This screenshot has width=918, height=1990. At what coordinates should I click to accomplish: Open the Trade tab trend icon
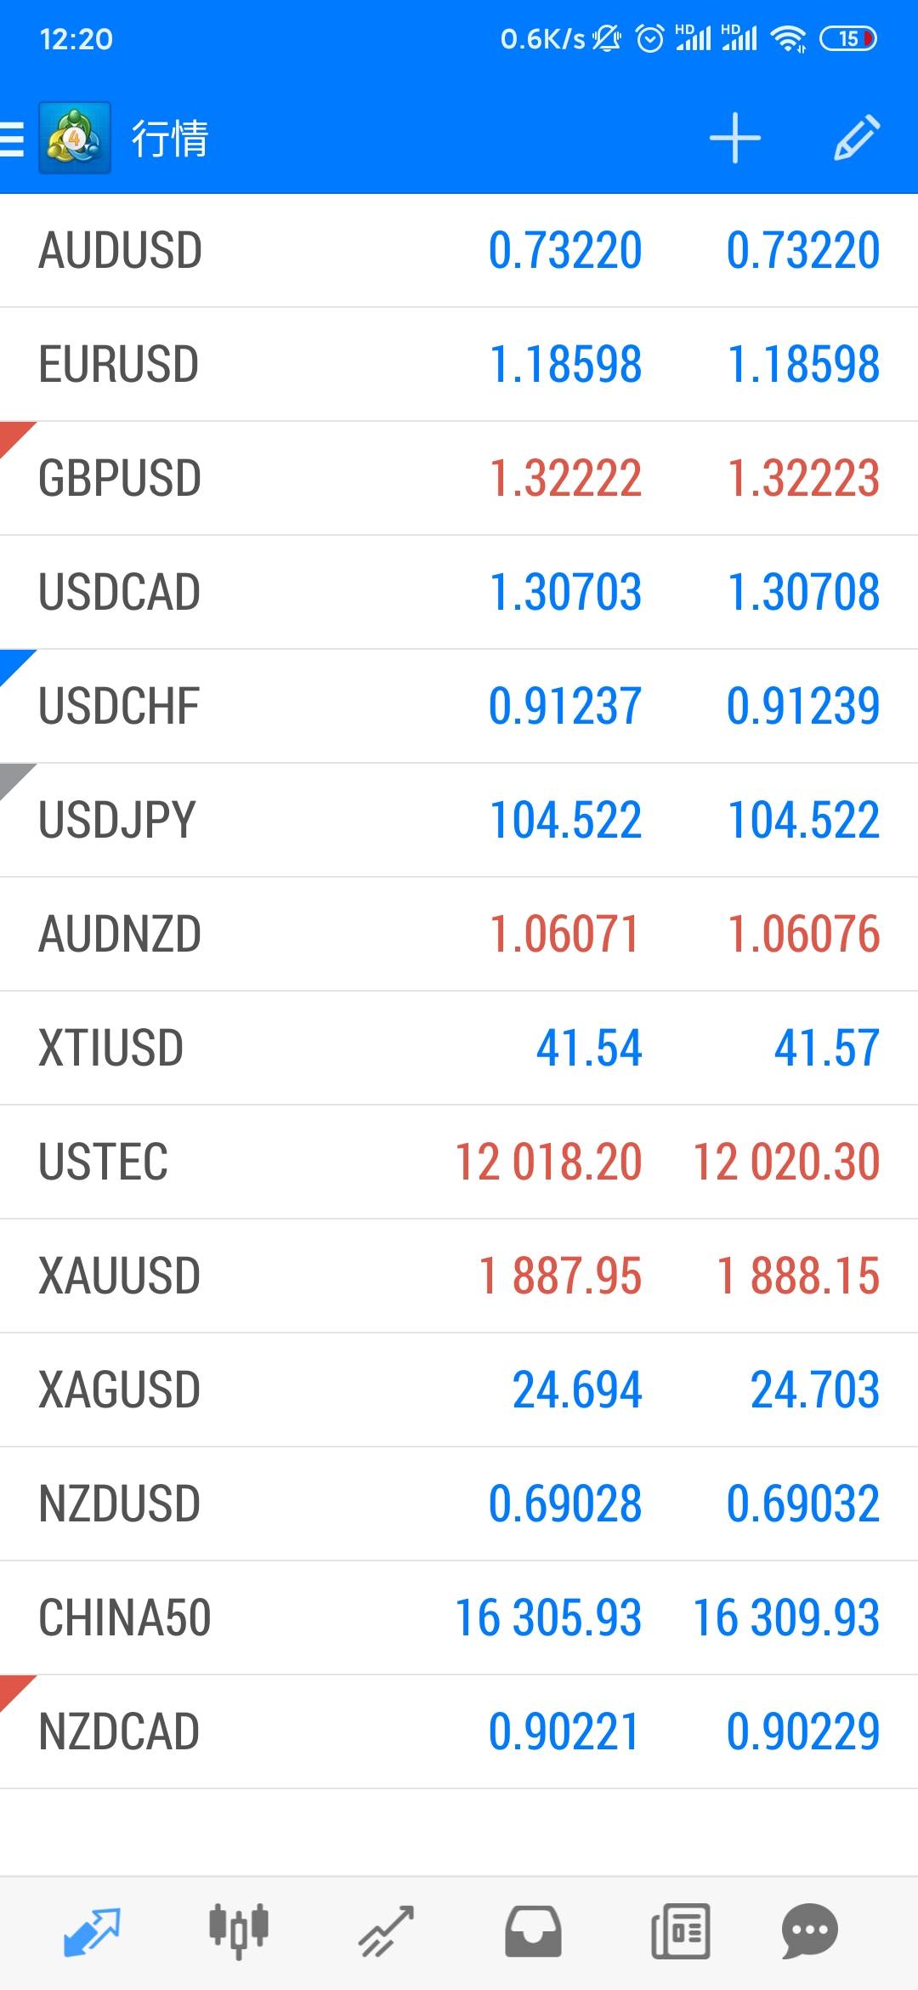coord(386,1932)
